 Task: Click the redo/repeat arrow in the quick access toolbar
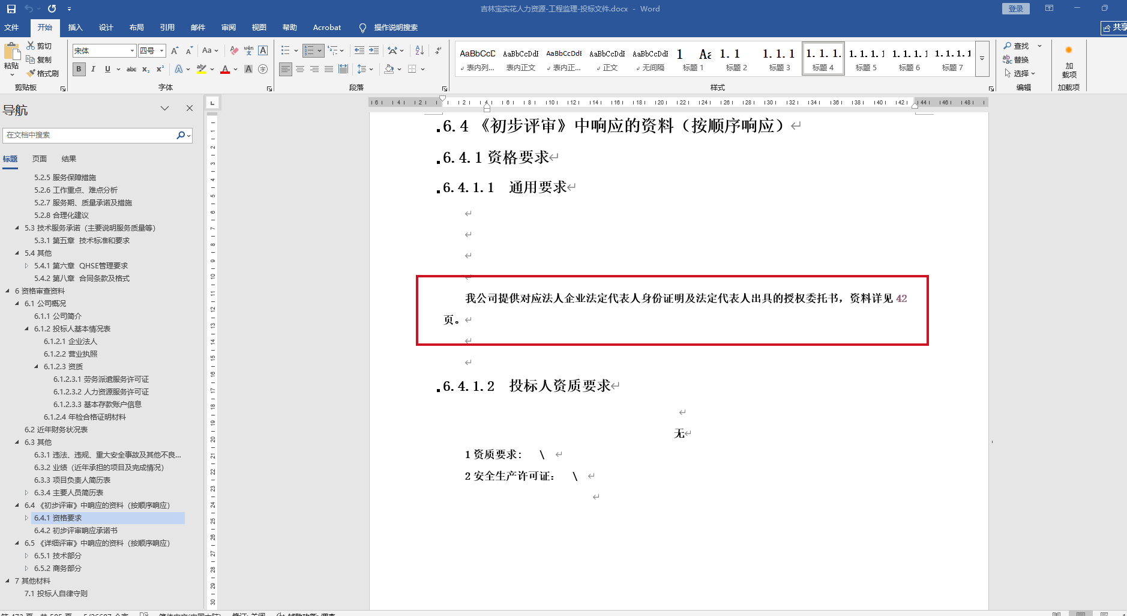52,9
